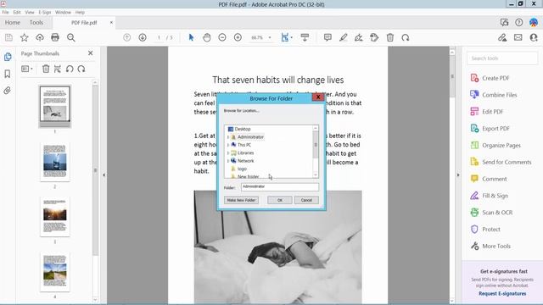This screenshot has height=305, width=543.
Task: Delete page icon in thumbnails panel
Action: [46, 69]
